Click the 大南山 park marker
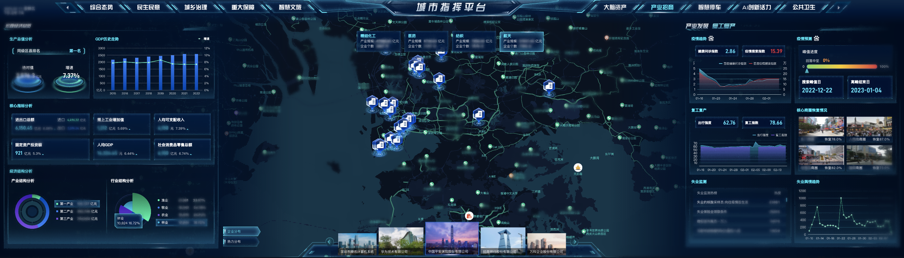Image resolution: width=904 pixels, height=258 pixels. pos(478,192)
